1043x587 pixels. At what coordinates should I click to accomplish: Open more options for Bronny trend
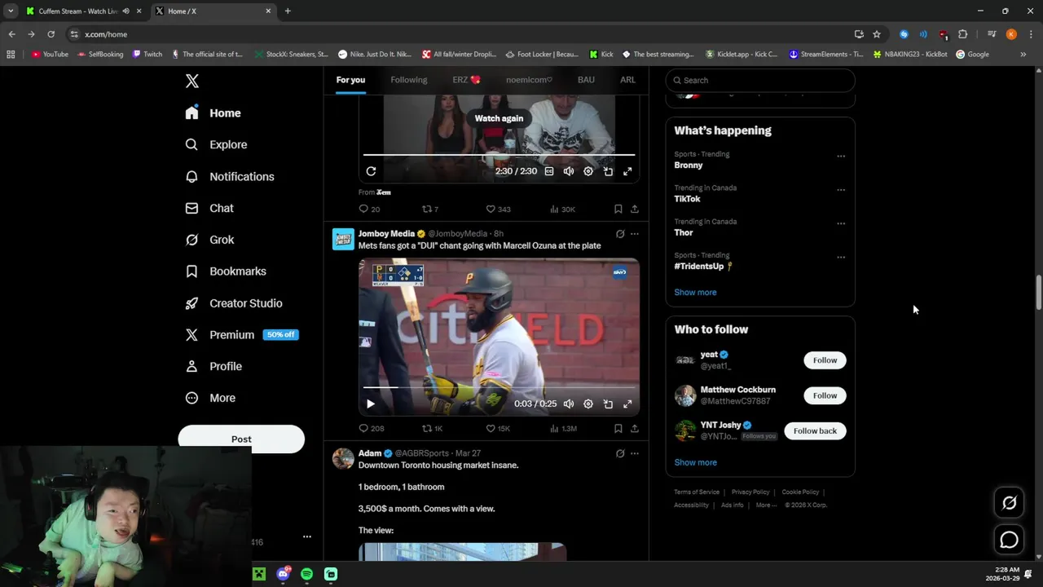point(841,156)
